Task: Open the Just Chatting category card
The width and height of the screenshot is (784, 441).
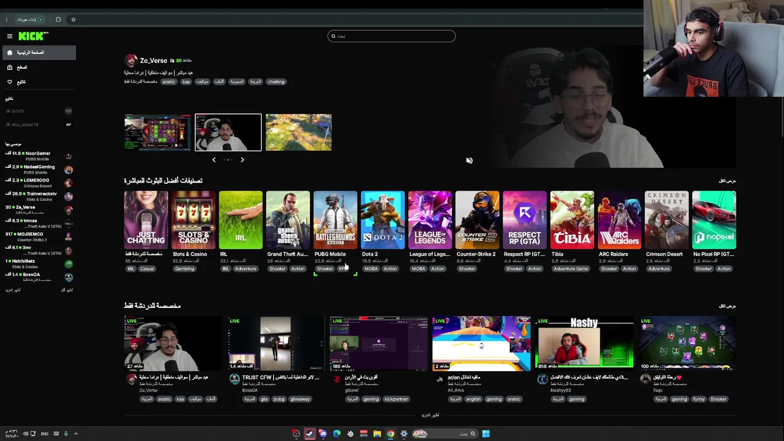Action: click(x=146, y=221)
